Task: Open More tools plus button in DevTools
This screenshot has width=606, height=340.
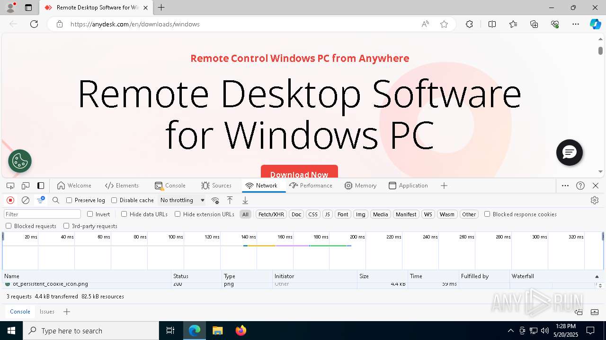Action: (444, 186)
